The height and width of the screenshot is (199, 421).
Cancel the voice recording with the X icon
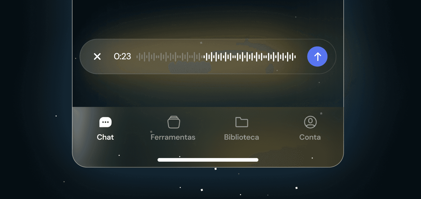point(97,57)
